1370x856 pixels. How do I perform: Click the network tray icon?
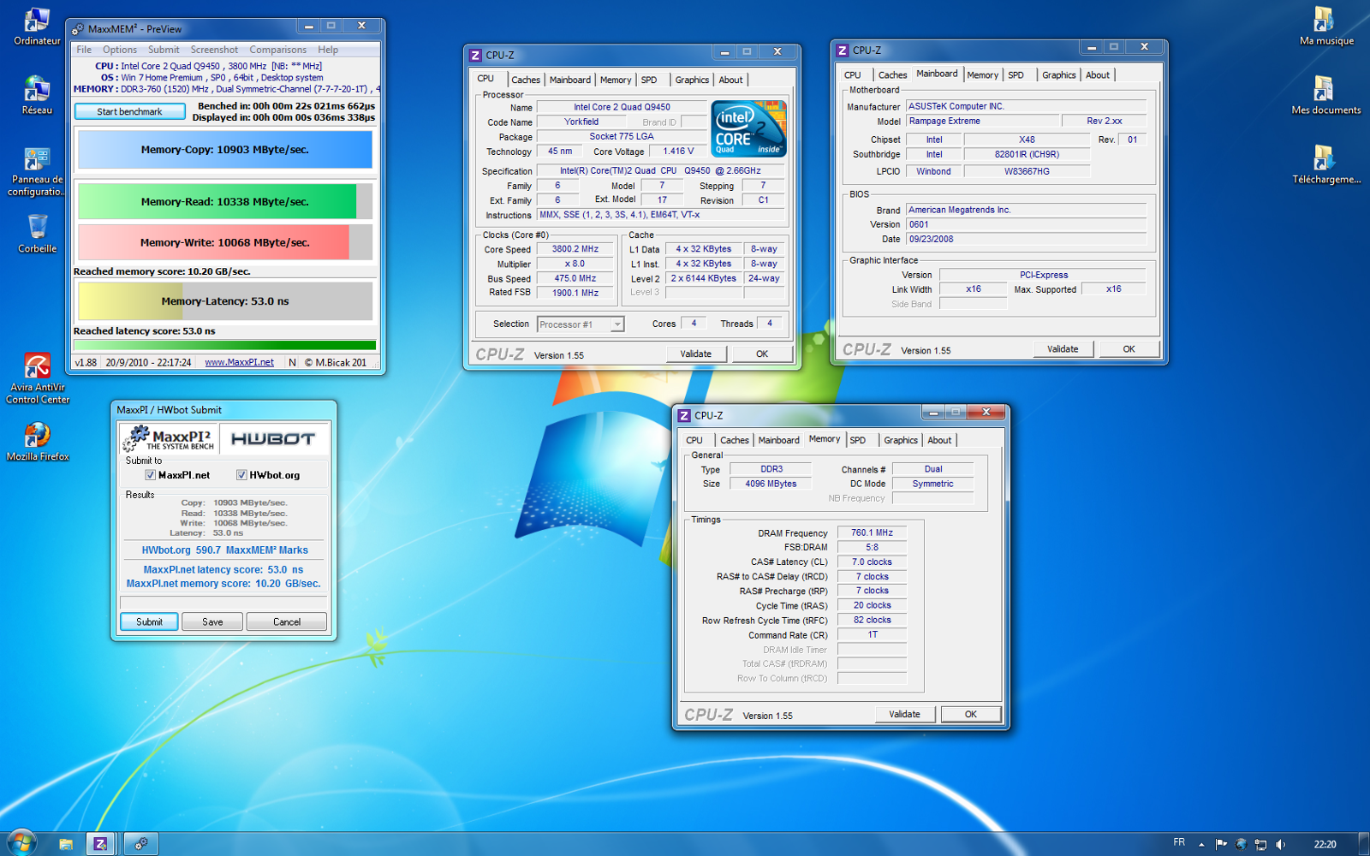pyautogui.click(x=1260, y=844)
